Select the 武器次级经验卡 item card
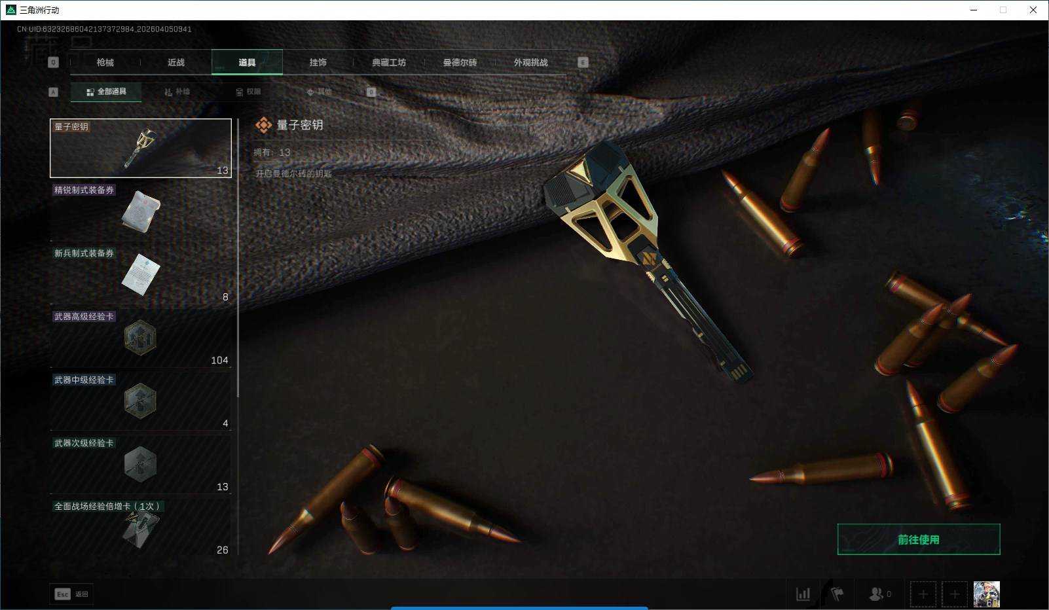The height and width of the screenshot is (610, 1049). point(141,465)
